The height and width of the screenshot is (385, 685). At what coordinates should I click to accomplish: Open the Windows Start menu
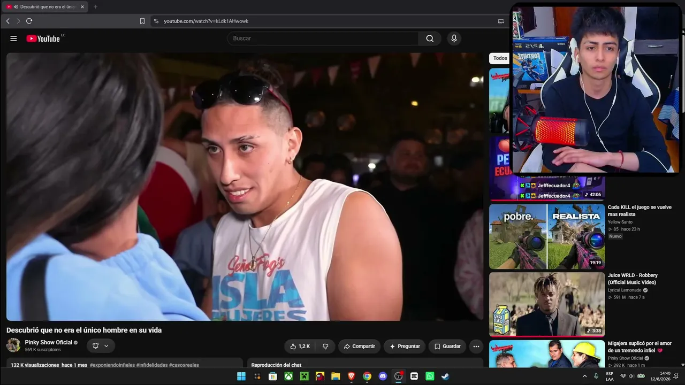click(241, 376)
